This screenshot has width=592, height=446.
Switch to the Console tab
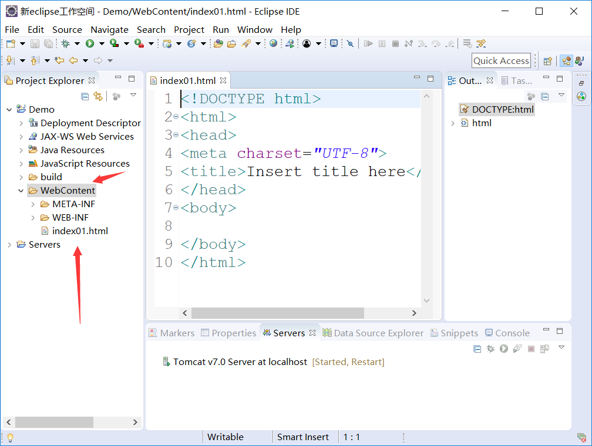[x=507, y=333]
